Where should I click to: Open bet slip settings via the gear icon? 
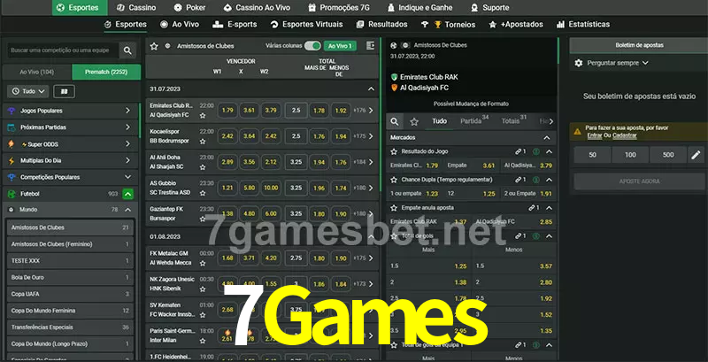pos(580,63)
